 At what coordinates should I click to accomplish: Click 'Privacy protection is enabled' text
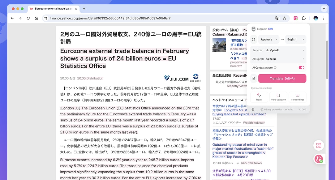(x=278, y=109)
